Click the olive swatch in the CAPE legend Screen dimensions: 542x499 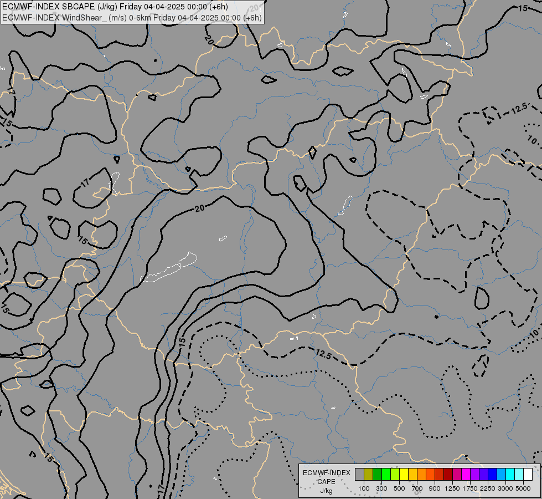click(x=368, y=474)
